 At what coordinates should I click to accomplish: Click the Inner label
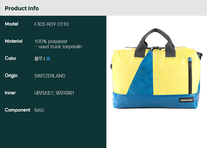coord(10,93)
